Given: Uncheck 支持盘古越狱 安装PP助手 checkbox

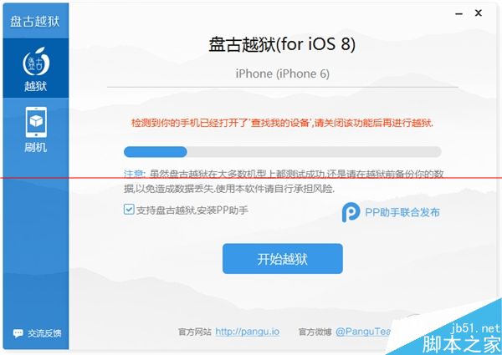Looking at the screenshot, I should tap(129, 210).
